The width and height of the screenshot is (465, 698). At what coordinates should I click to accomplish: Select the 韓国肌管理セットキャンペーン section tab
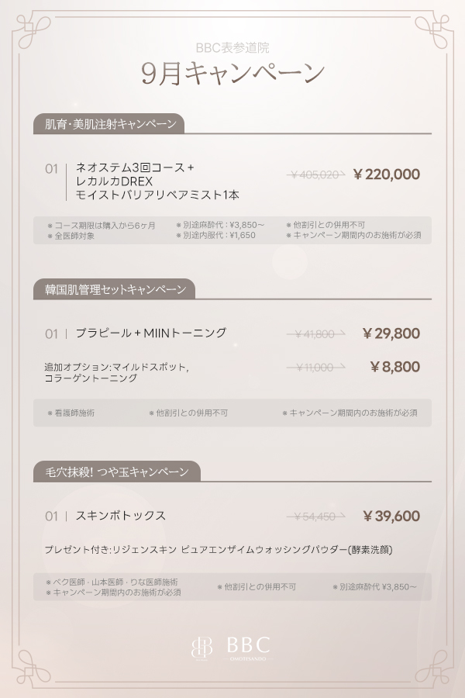point(114,289)
